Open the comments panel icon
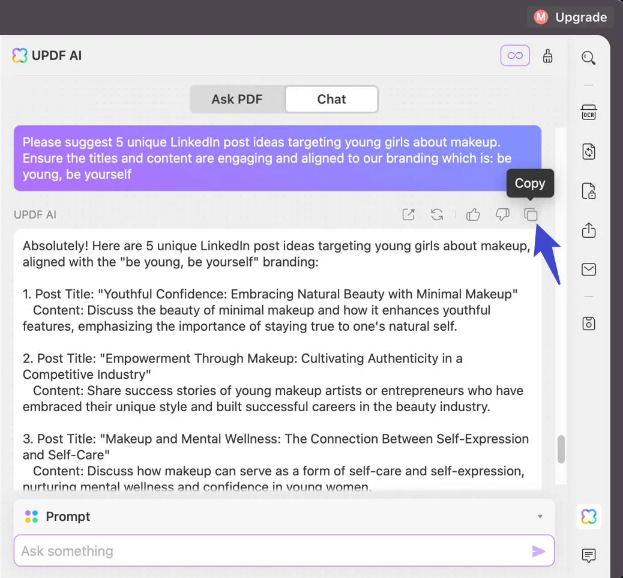The height and width of the screenshot is (578, 623). [x=588, y=556]
